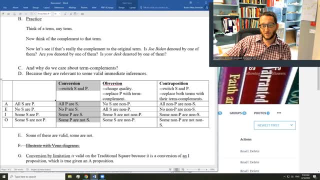The image size is (320, 180).
Task: Click the language indicator in Word status bar
Action: [41, 169]
